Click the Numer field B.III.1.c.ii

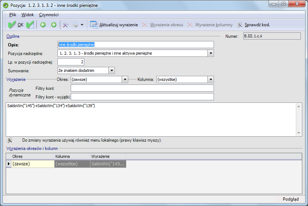click(x=272, y=36)
